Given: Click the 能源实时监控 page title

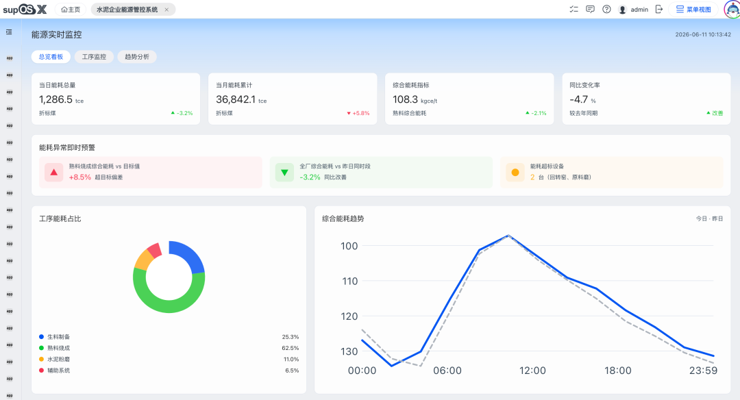Looking at the screenshot, I should pyautogui.click(x=57, y=34).
